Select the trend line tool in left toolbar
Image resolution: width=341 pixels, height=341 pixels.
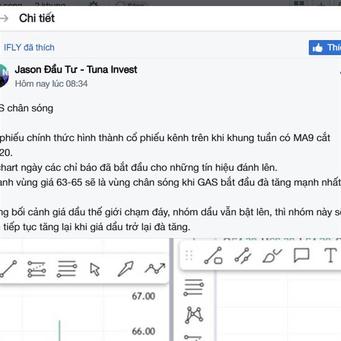[x=9, y=269]
